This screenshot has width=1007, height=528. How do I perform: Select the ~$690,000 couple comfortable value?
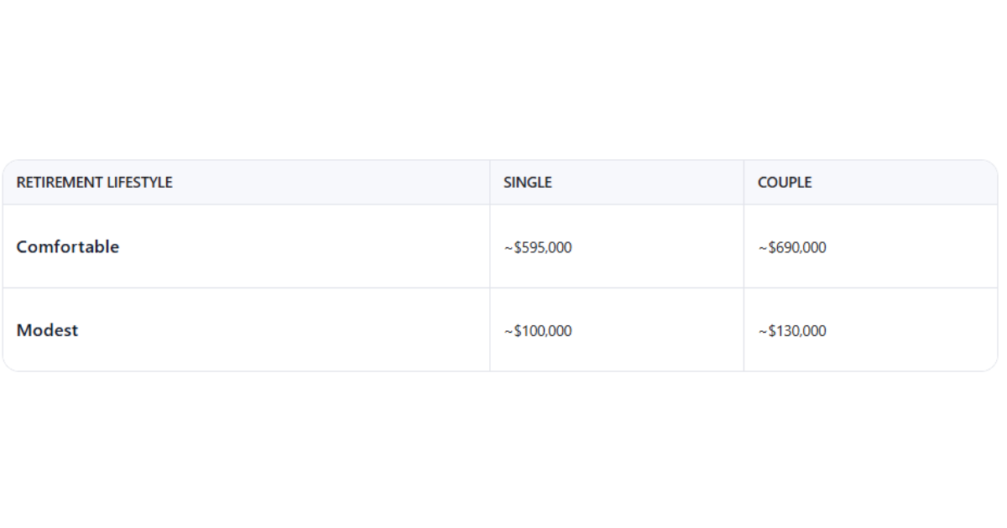pos(792,247)
